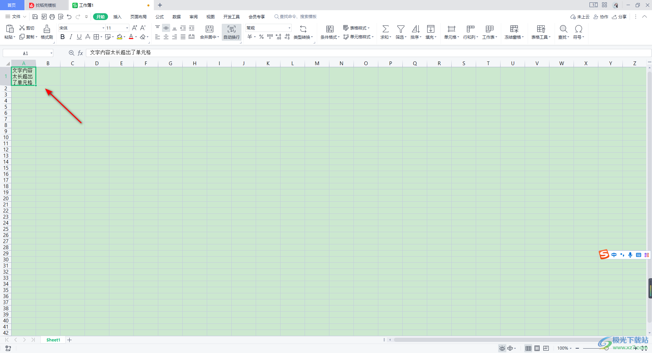Click the Symbol omega icon
The image size is (652, 353).
pyautogui.click(x=579, y=29)
